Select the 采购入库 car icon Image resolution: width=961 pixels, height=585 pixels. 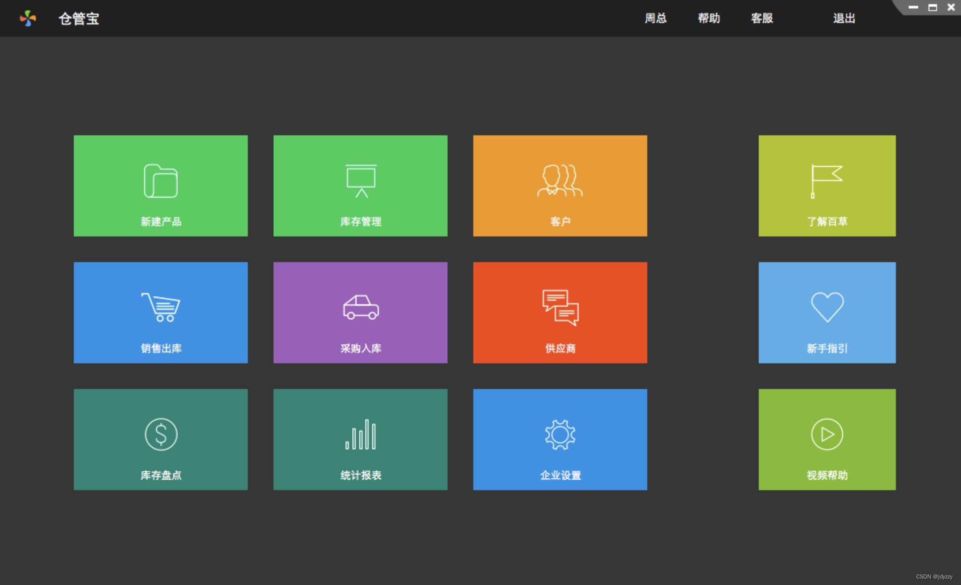(x=361, y=308)
